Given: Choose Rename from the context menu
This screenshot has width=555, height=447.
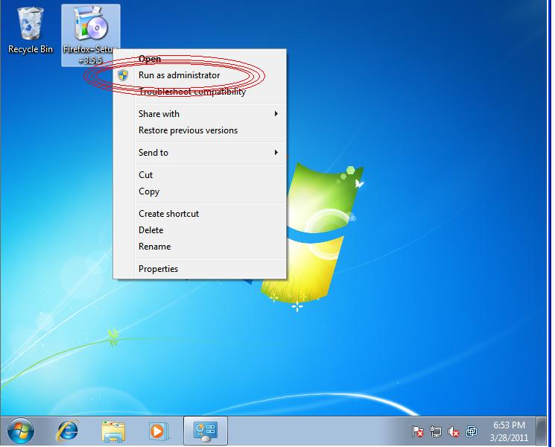Looking at the screenshot, I should coord(200,247).
